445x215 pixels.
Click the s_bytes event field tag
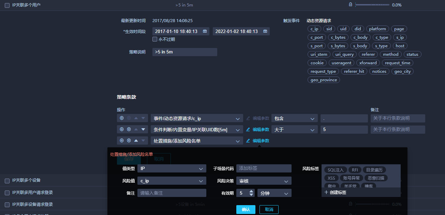[x=338, y=46]
